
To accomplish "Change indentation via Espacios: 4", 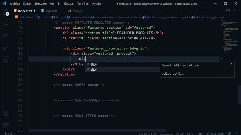I will tap(166, 134).
